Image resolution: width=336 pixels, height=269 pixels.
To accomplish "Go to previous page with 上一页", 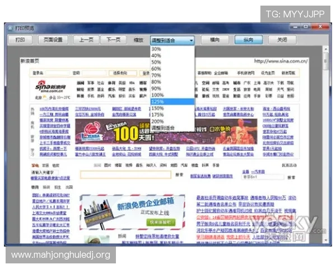I will [86, 40].
